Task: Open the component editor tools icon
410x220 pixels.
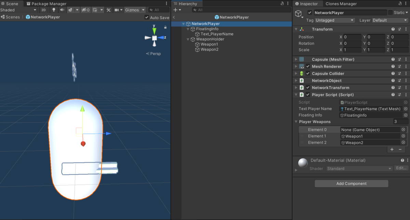Action: pyautogui.click(x=109, y=10)
